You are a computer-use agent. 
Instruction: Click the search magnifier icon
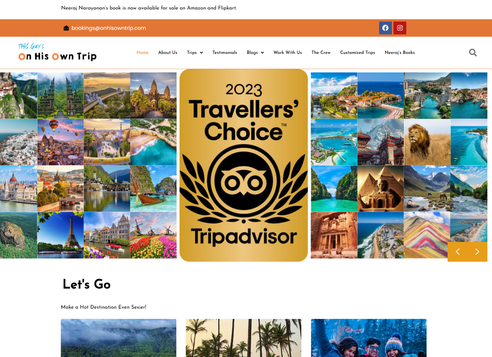coord(473,53)
